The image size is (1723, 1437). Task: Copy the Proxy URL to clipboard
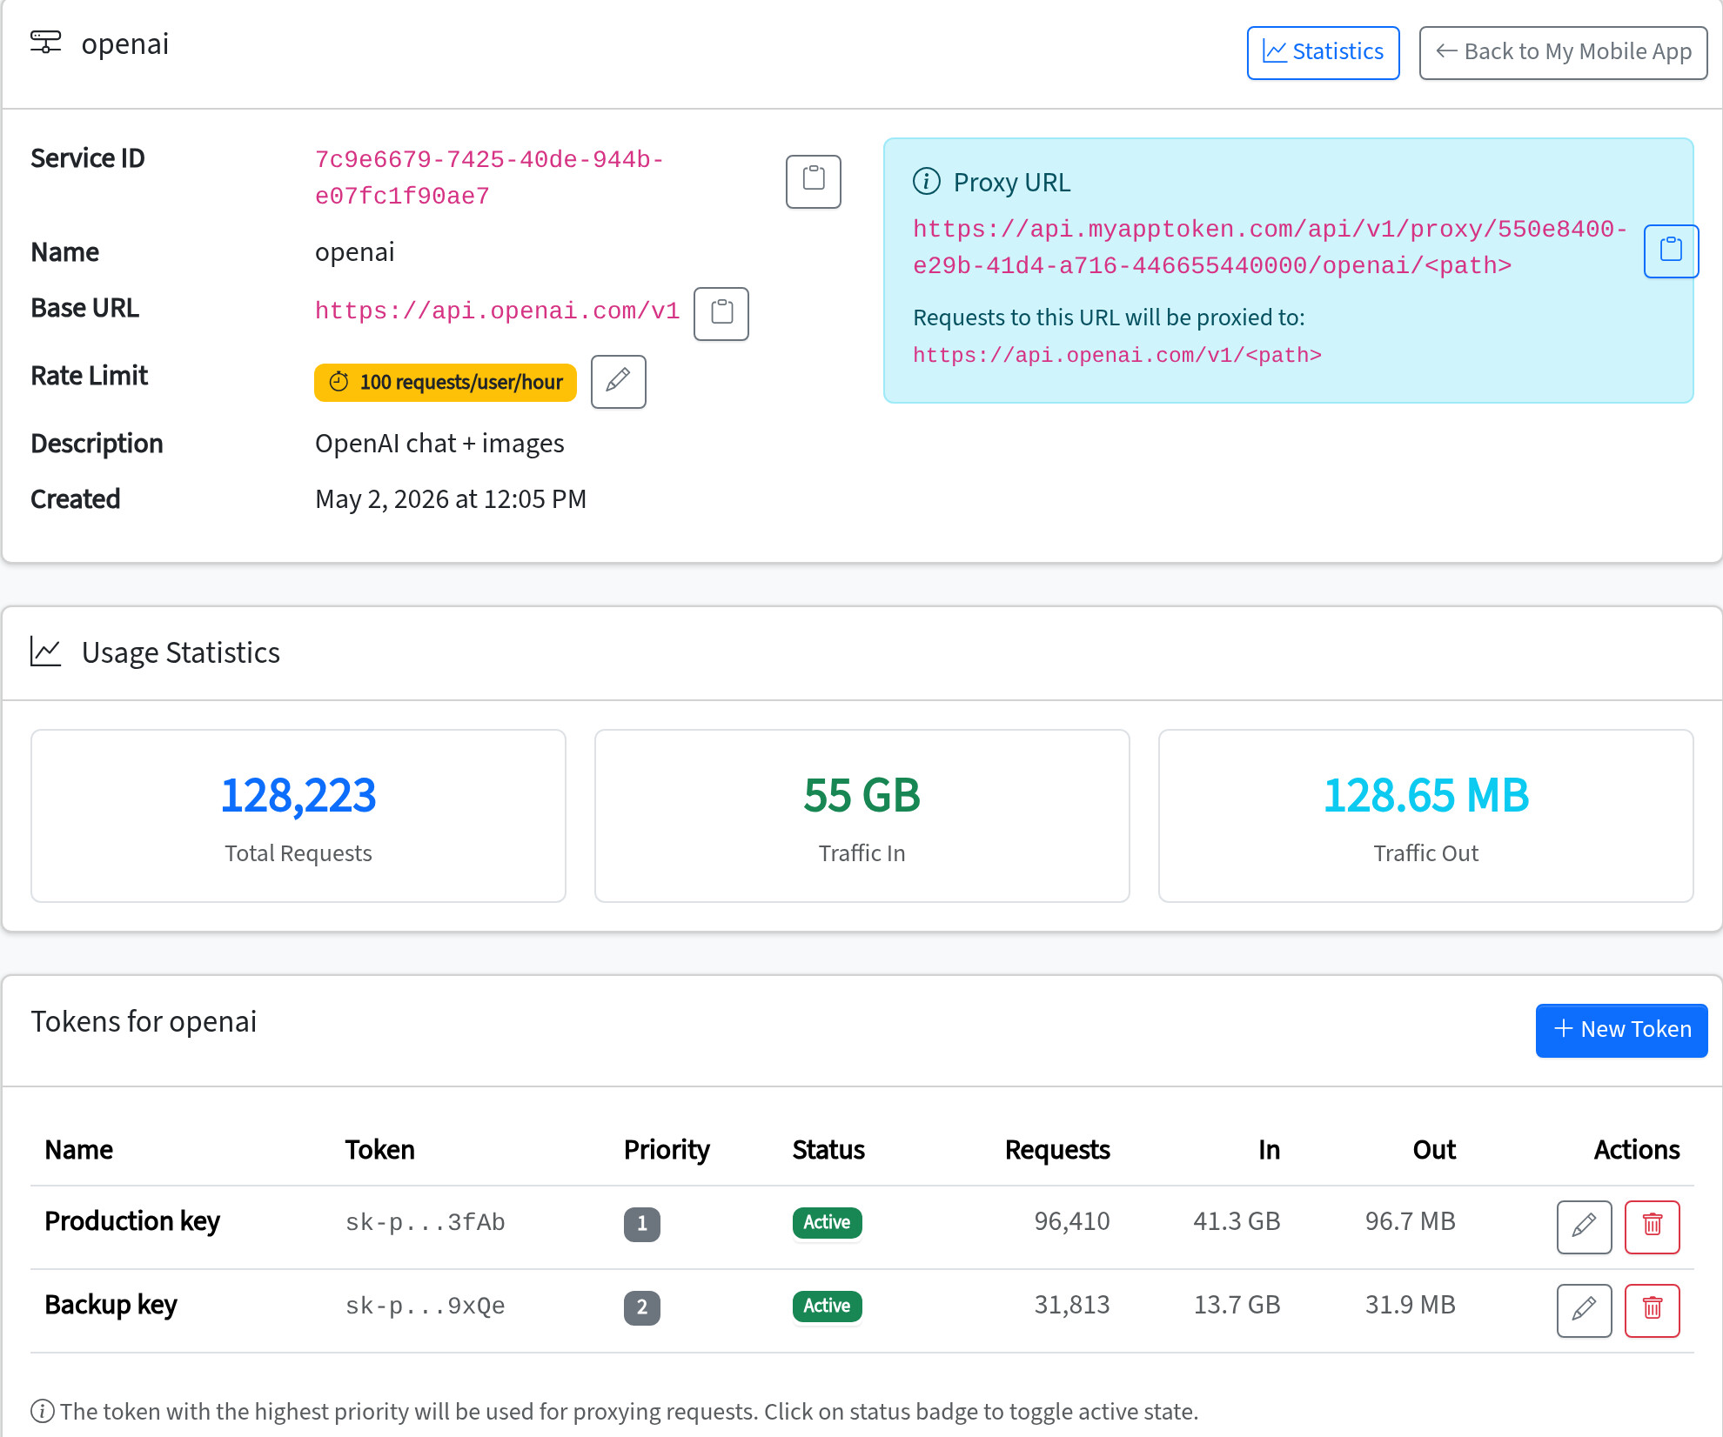[1671, 251]
